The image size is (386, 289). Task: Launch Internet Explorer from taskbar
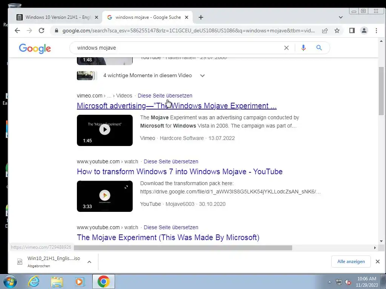(34, 281)
